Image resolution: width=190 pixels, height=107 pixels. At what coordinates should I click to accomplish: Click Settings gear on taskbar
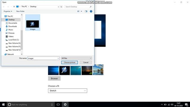65,104
